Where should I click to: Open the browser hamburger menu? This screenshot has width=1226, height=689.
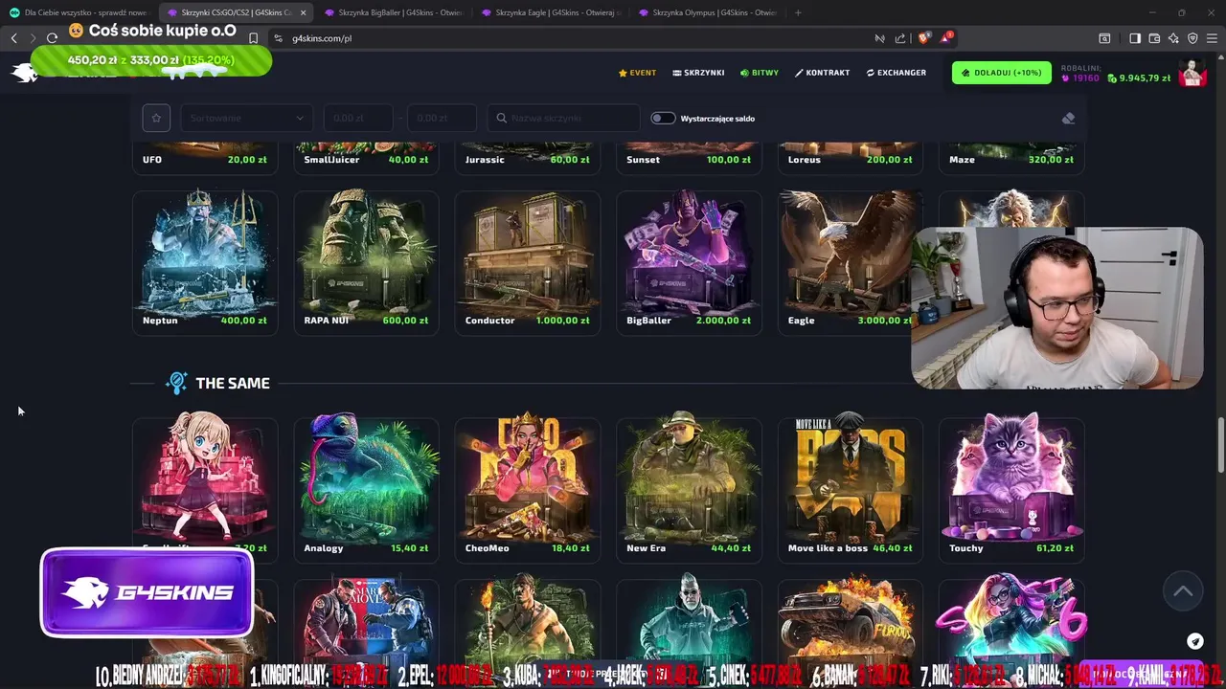click(1212, 38)
